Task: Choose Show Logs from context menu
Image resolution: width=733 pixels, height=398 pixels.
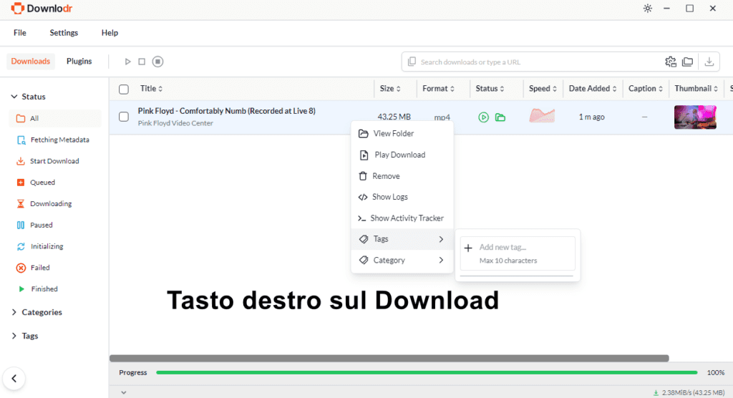Action: (402, 197)
